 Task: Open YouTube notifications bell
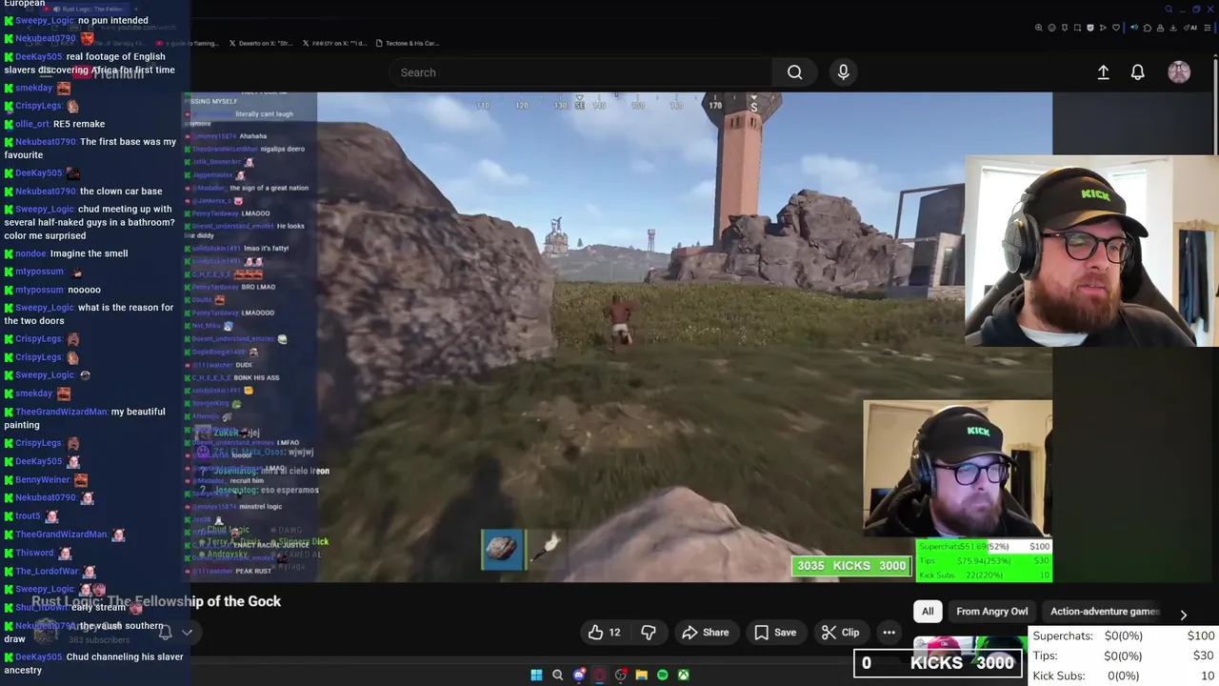point(1137,72)
